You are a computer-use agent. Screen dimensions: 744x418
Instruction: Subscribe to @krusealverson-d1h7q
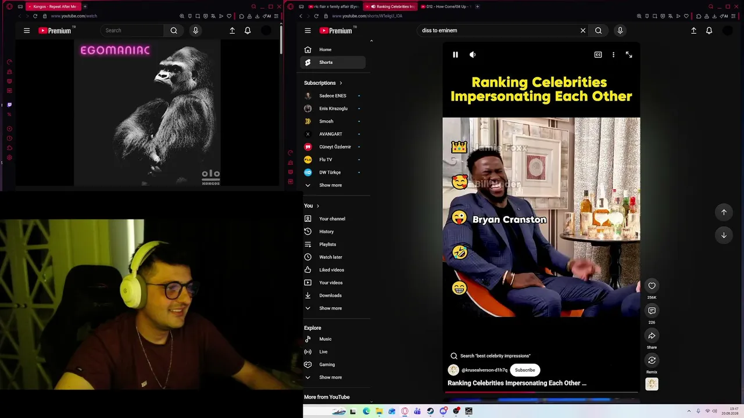coord(525,370)
